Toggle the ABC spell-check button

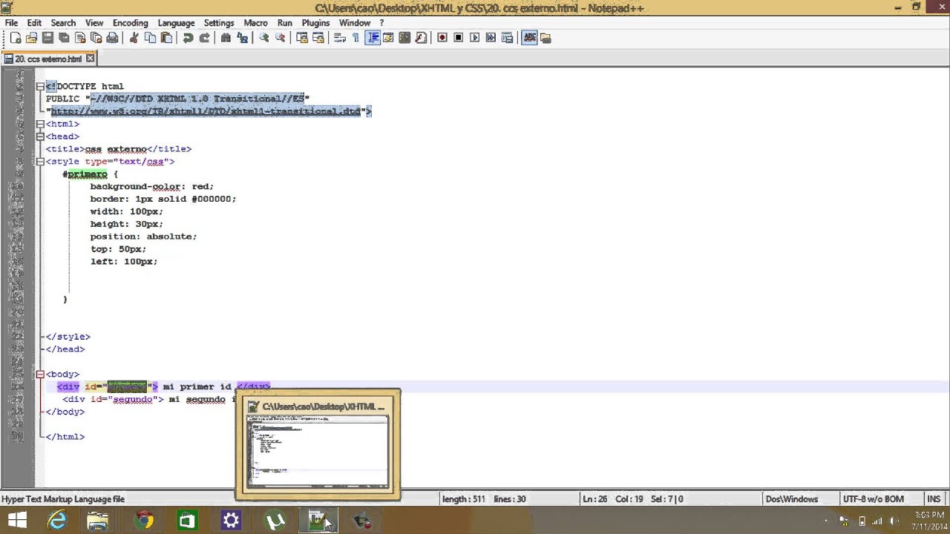pos(529,38)
